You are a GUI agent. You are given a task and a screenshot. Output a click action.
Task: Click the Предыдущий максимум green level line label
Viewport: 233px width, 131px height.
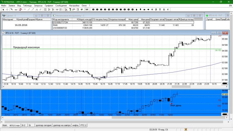[26, 47]
